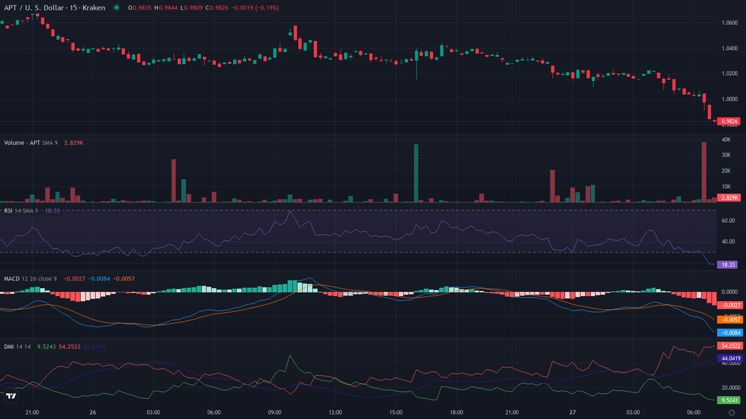Click the orange −0.0057 signal tag on the MACD axis
Viewport: 746px width, 419px height.
pyautogui.click(x=730, y=320)
